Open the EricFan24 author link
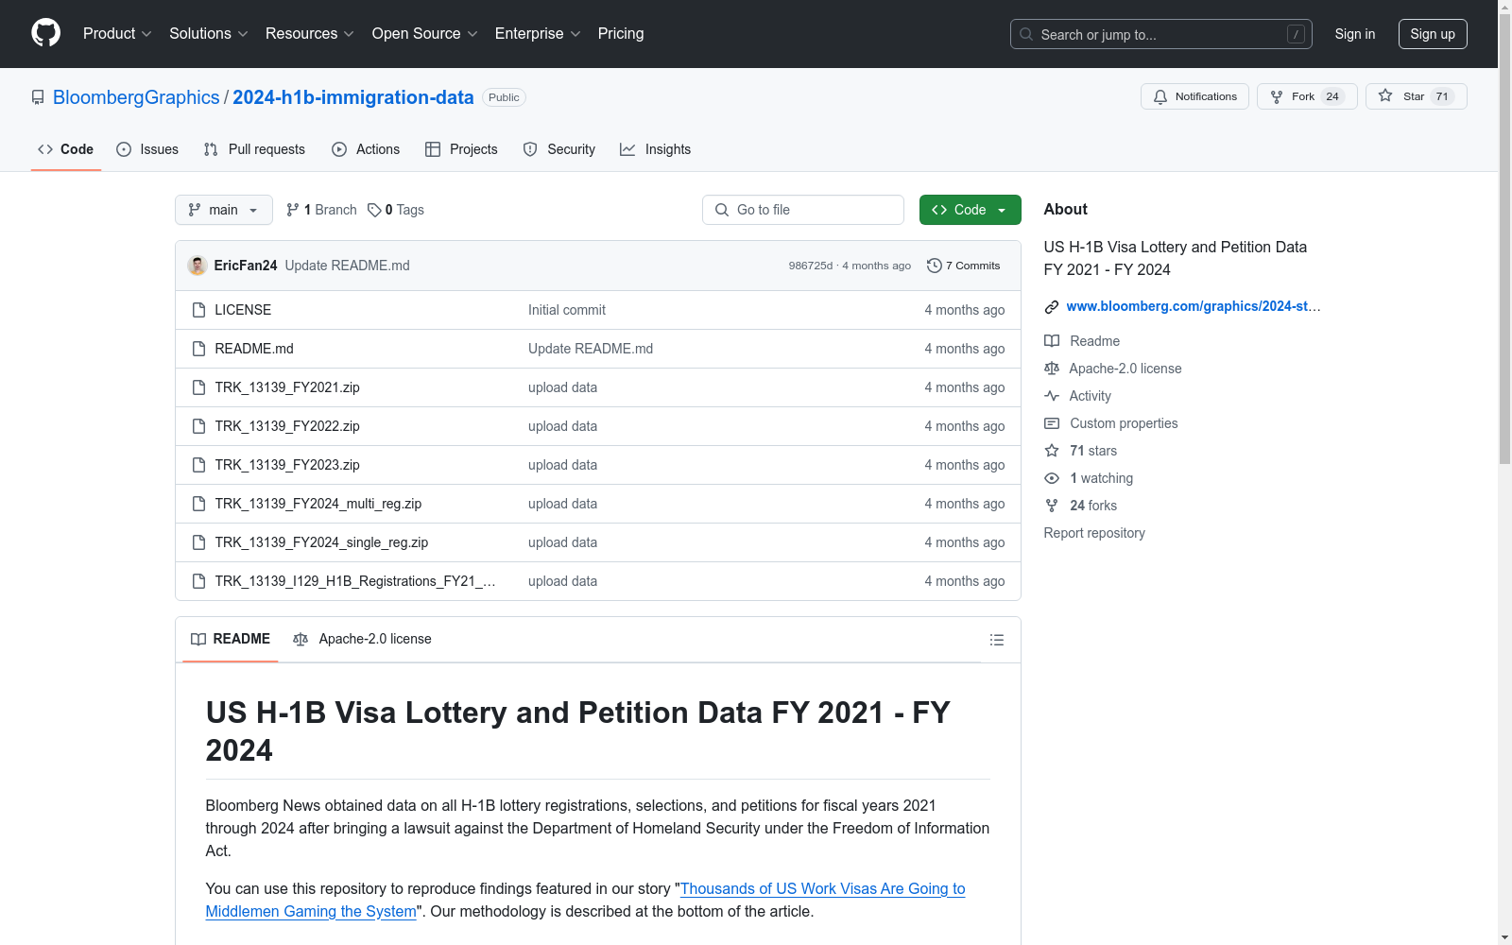The image size is (1512, 945). 246,266
